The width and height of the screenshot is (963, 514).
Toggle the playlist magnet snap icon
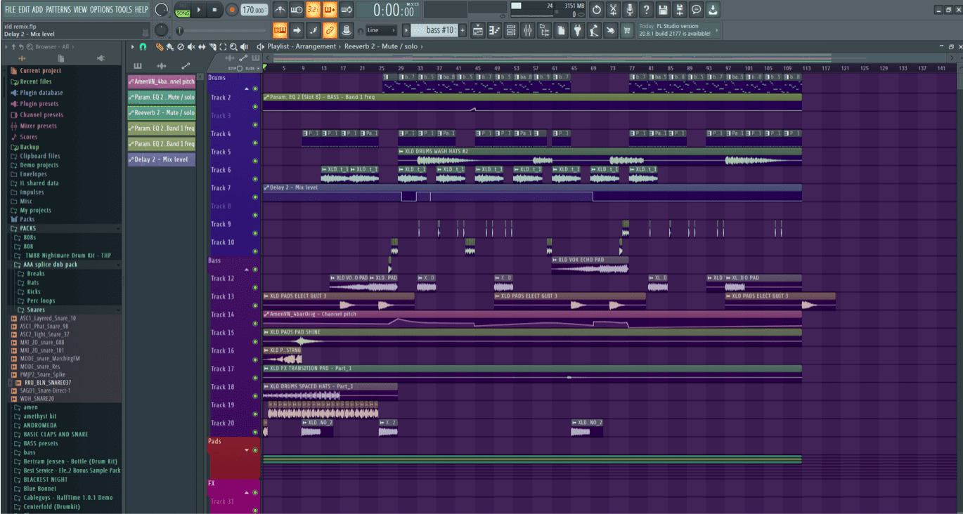143,47
